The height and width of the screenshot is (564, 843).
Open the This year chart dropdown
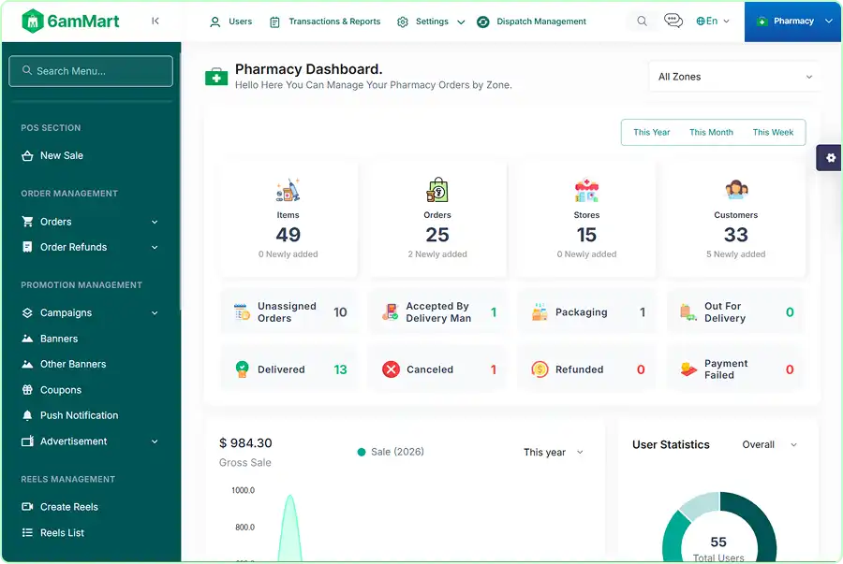[554, 453]
